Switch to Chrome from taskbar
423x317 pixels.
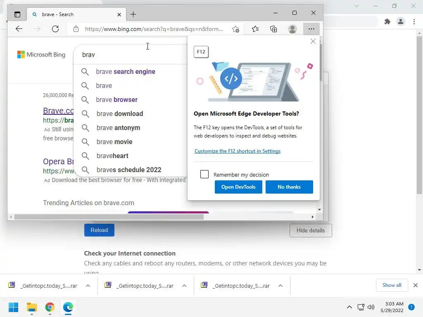[x=50, y=307]
